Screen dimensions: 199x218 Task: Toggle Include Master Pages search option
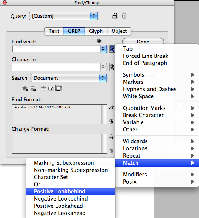[x=51, y=88]
